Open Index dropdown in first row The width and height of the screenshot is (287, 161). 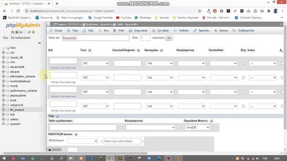[263, 64]
